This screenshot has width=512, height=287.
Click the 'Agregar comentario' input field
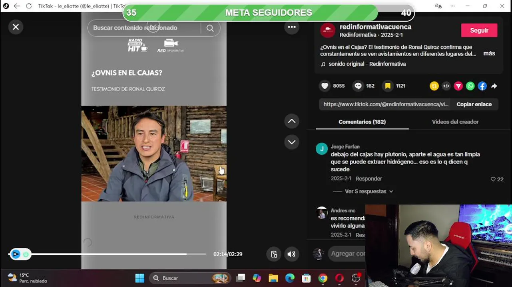pos(348,254)
